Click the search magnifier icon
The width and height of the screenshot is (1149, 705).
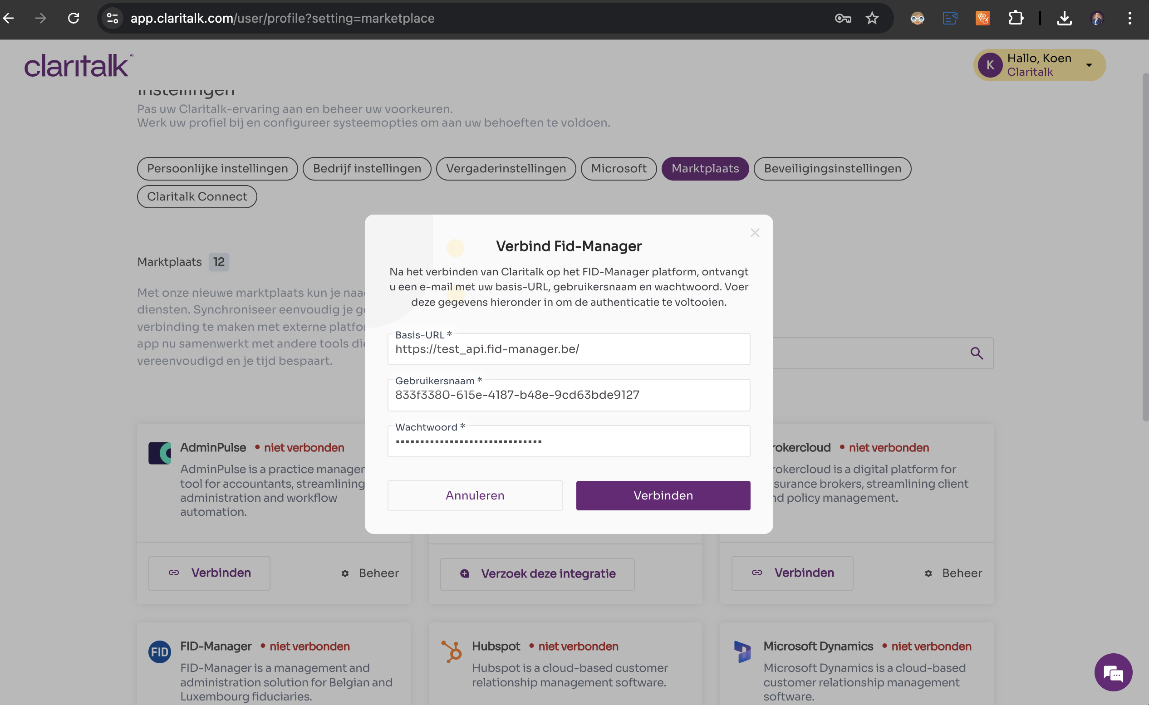(977, 353)
